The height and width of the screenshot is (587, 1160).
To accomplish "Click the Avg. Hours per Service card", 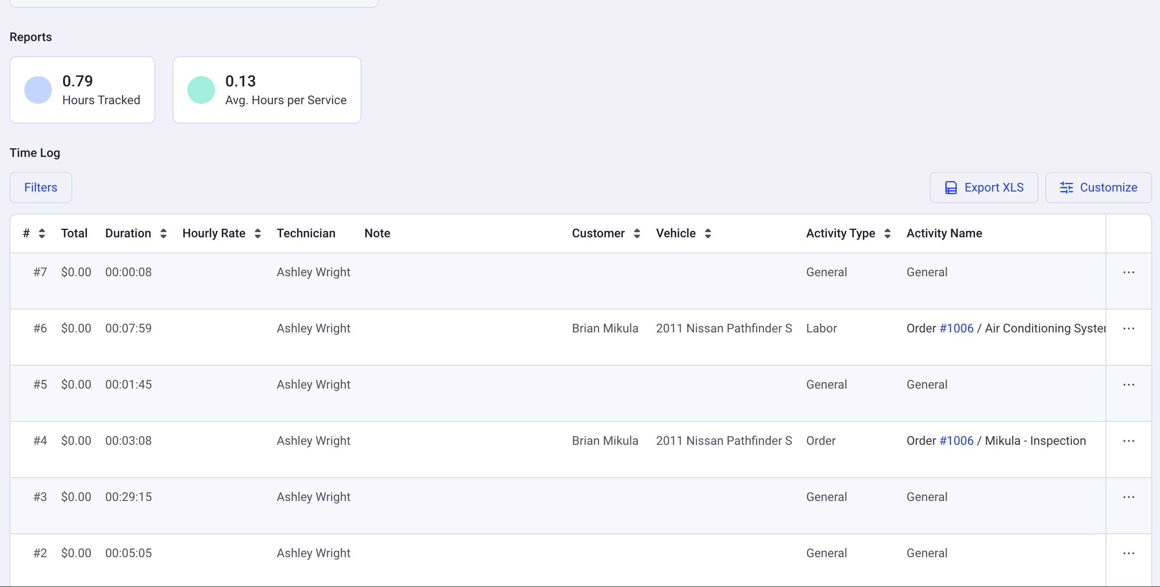I will pos(267,90).
